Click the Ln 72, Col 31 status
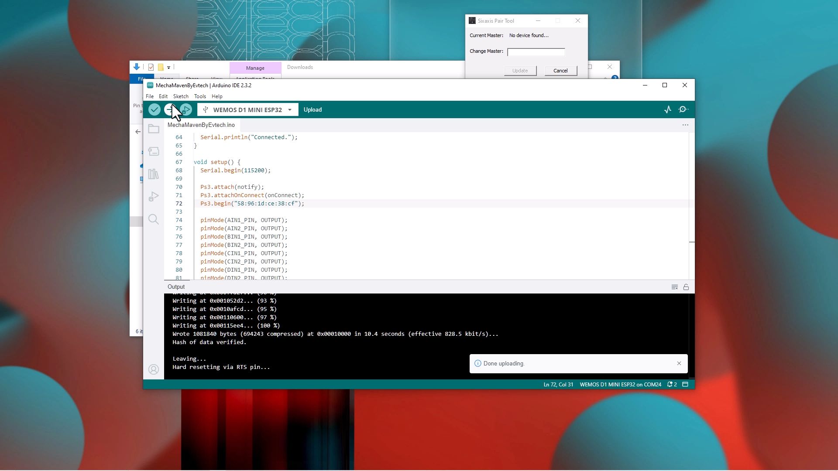Viewport: 838px width, 471px height. point(558,385)
